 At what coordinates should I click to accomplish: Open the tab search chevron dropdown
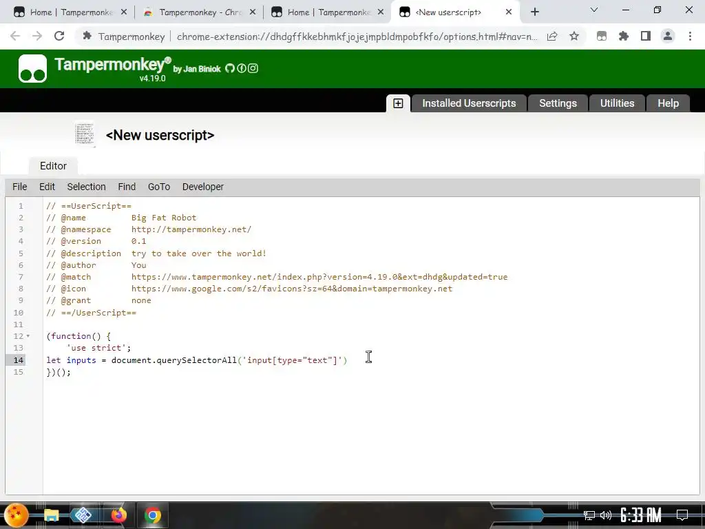click(x=594, y=10)
